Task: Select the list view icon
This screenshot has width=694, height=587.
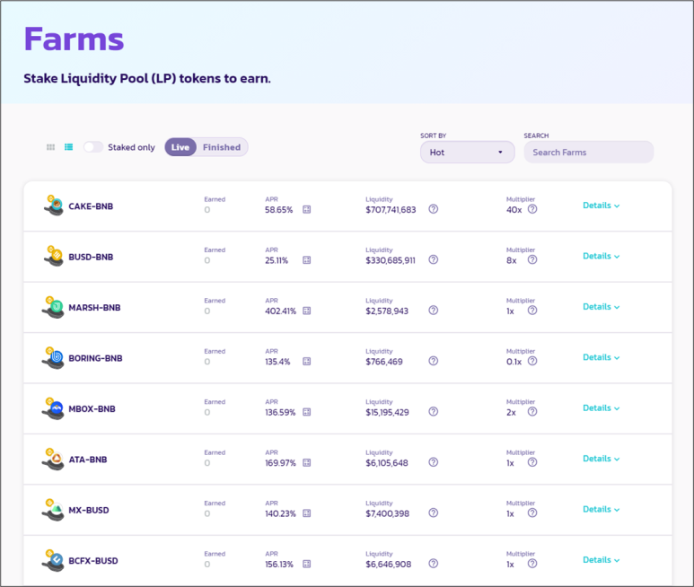Action: [x=68, y=147]
